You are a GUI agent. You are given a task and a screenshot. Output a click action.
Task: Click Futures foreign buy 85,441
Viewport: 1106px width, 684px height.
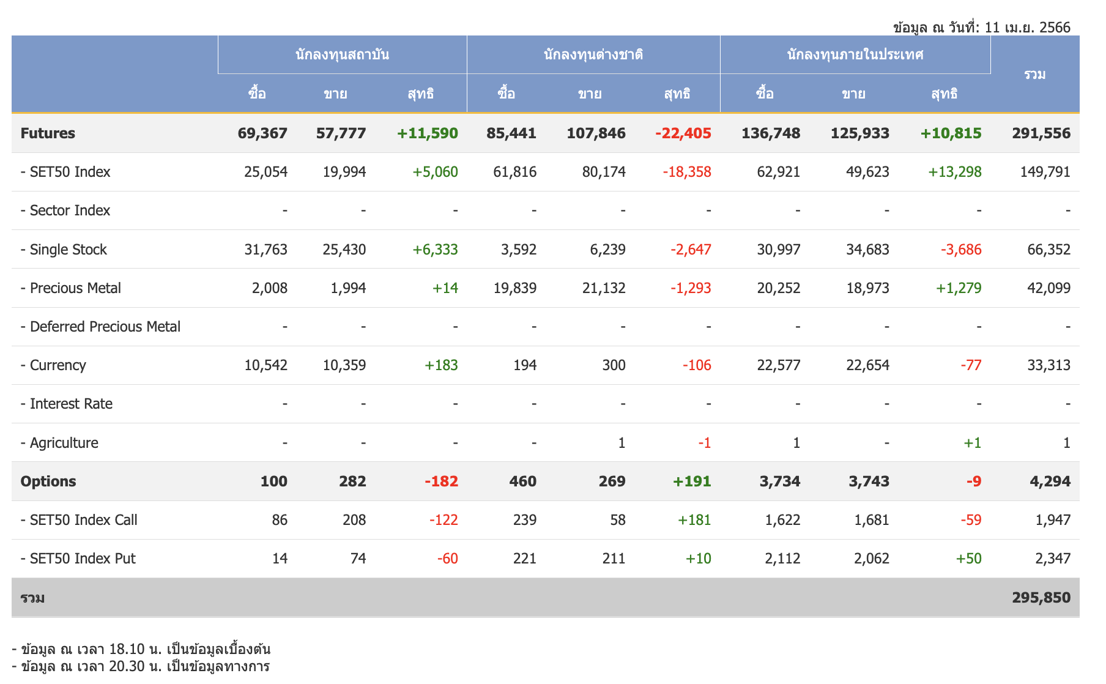point(511,133)
